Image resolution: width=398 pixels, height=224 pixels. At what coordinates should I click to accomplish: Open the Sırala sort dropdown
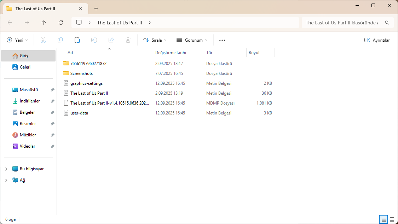[x=155, y=40]
